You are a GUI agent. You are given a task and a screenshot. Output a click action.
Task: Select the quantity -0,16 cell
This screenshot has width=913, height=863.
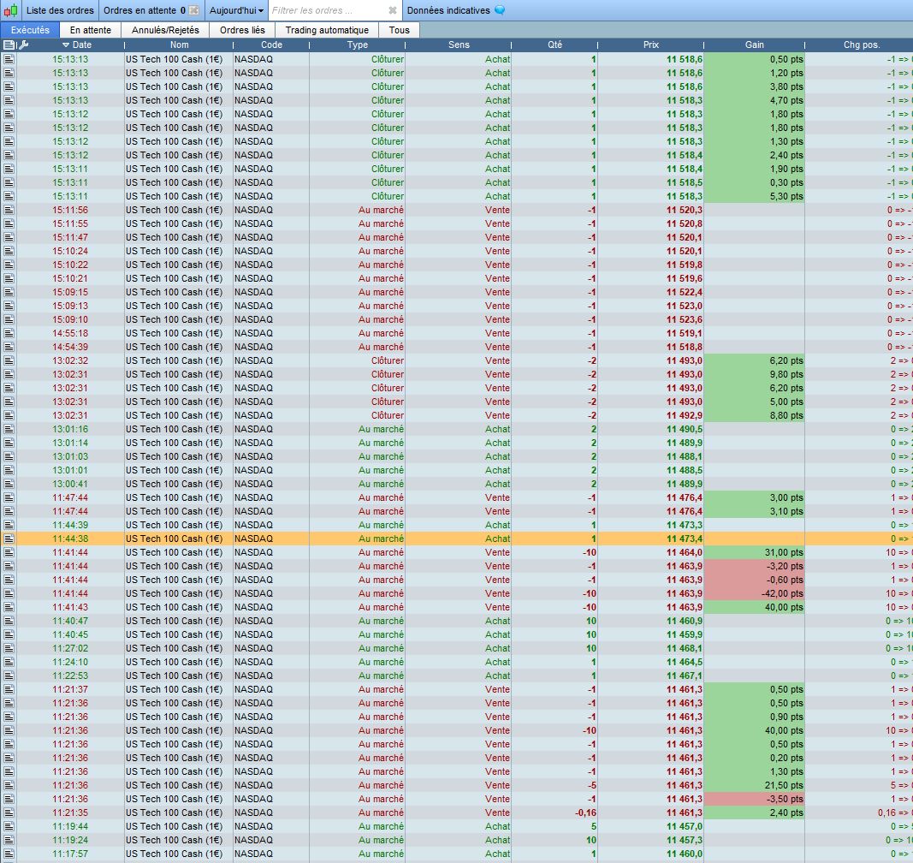[555, 812]
